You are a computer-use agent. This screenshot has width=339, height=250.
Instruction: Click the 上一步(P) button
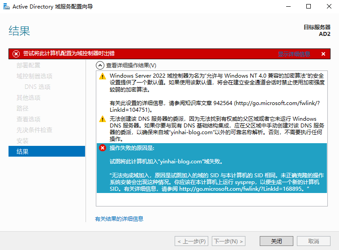(191, 241)
